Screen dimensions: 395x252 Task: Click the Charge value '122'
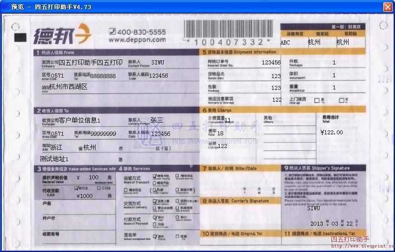(x=222, y=146)
